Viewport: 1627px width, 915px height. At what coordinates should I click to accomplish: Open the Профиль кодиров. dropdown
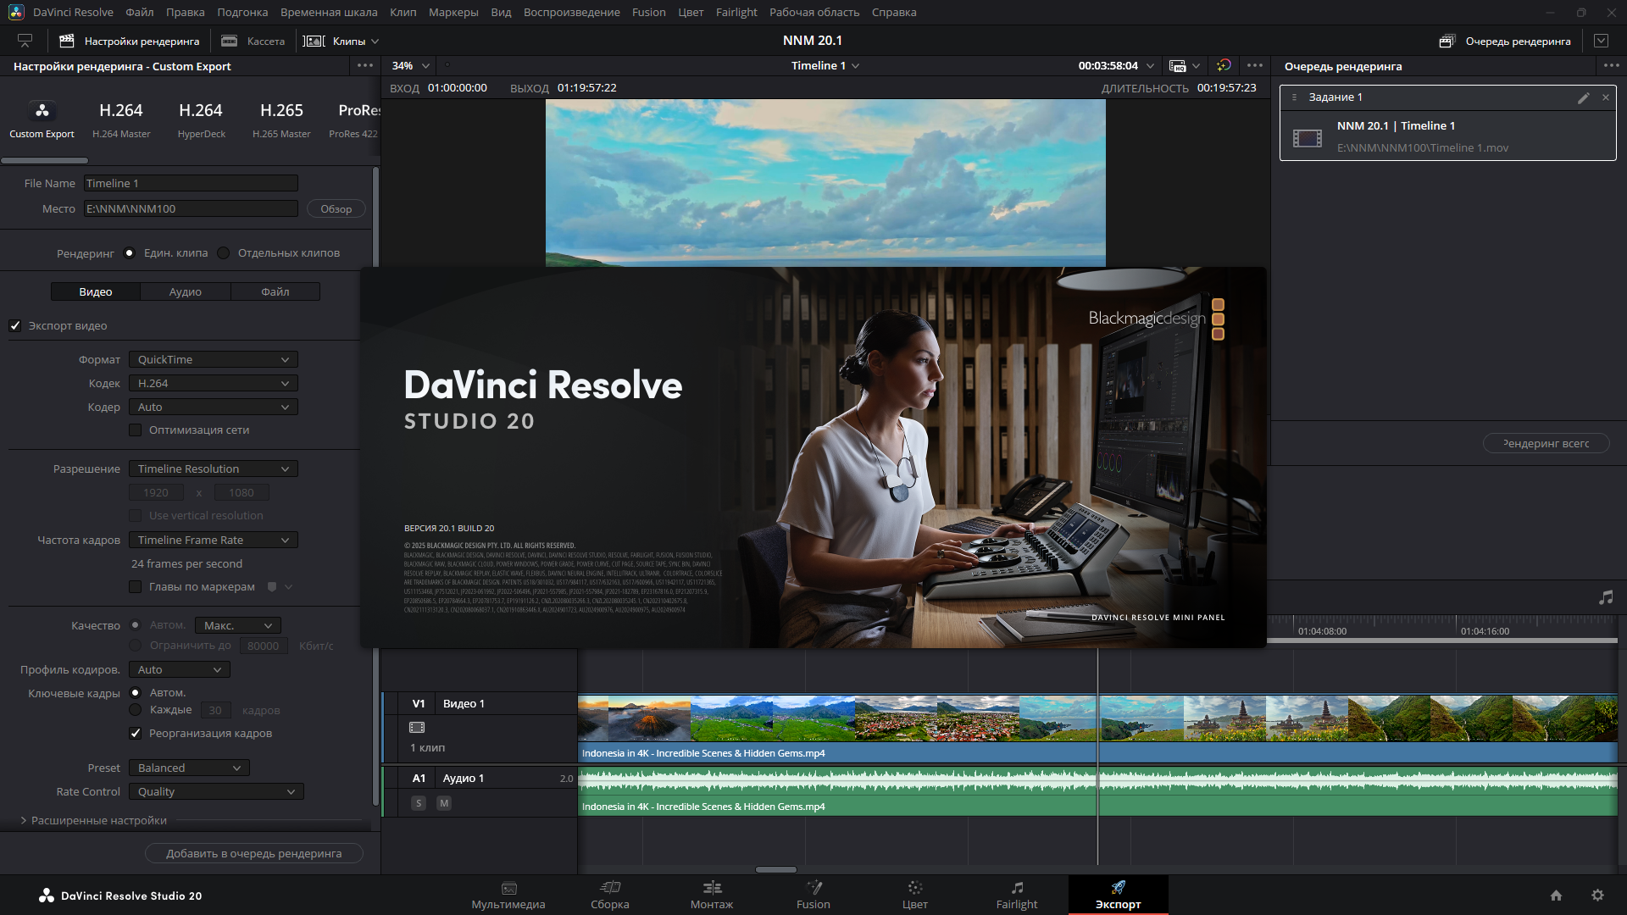point(180,670)
